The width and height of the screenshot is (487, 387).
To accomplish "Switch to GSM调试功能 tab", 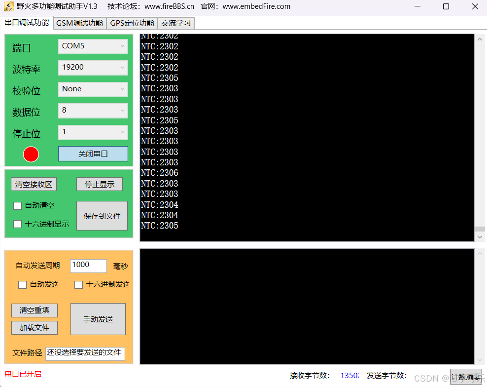I will pos(79,23).
